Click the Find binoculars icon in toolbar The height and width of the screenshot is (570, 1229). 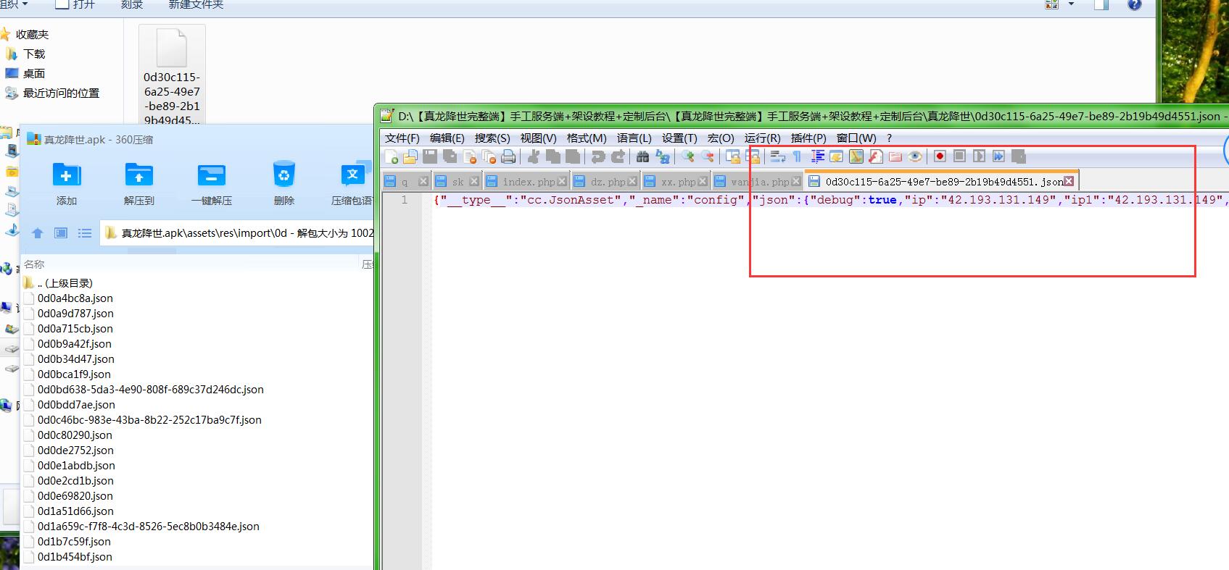(642, 156)
